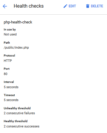The width and height of the screenshot is (107, 133).
Task: Select the 2 consecutive successes text
Action: tap(22, 126)
